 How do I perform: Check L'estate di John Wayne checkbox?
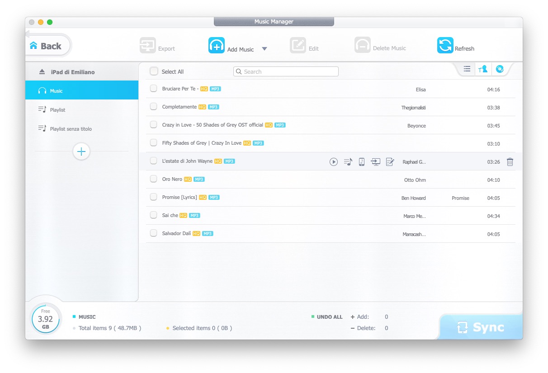(x=154, y=161)
